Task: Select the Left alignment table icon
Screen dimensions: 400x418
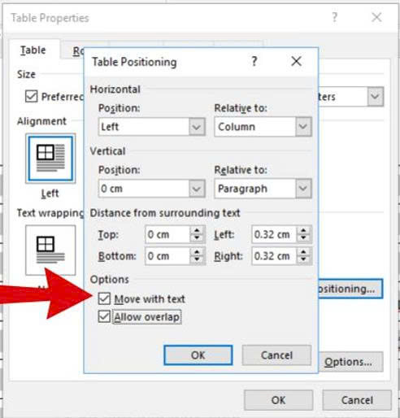Action: click(50, 159)
